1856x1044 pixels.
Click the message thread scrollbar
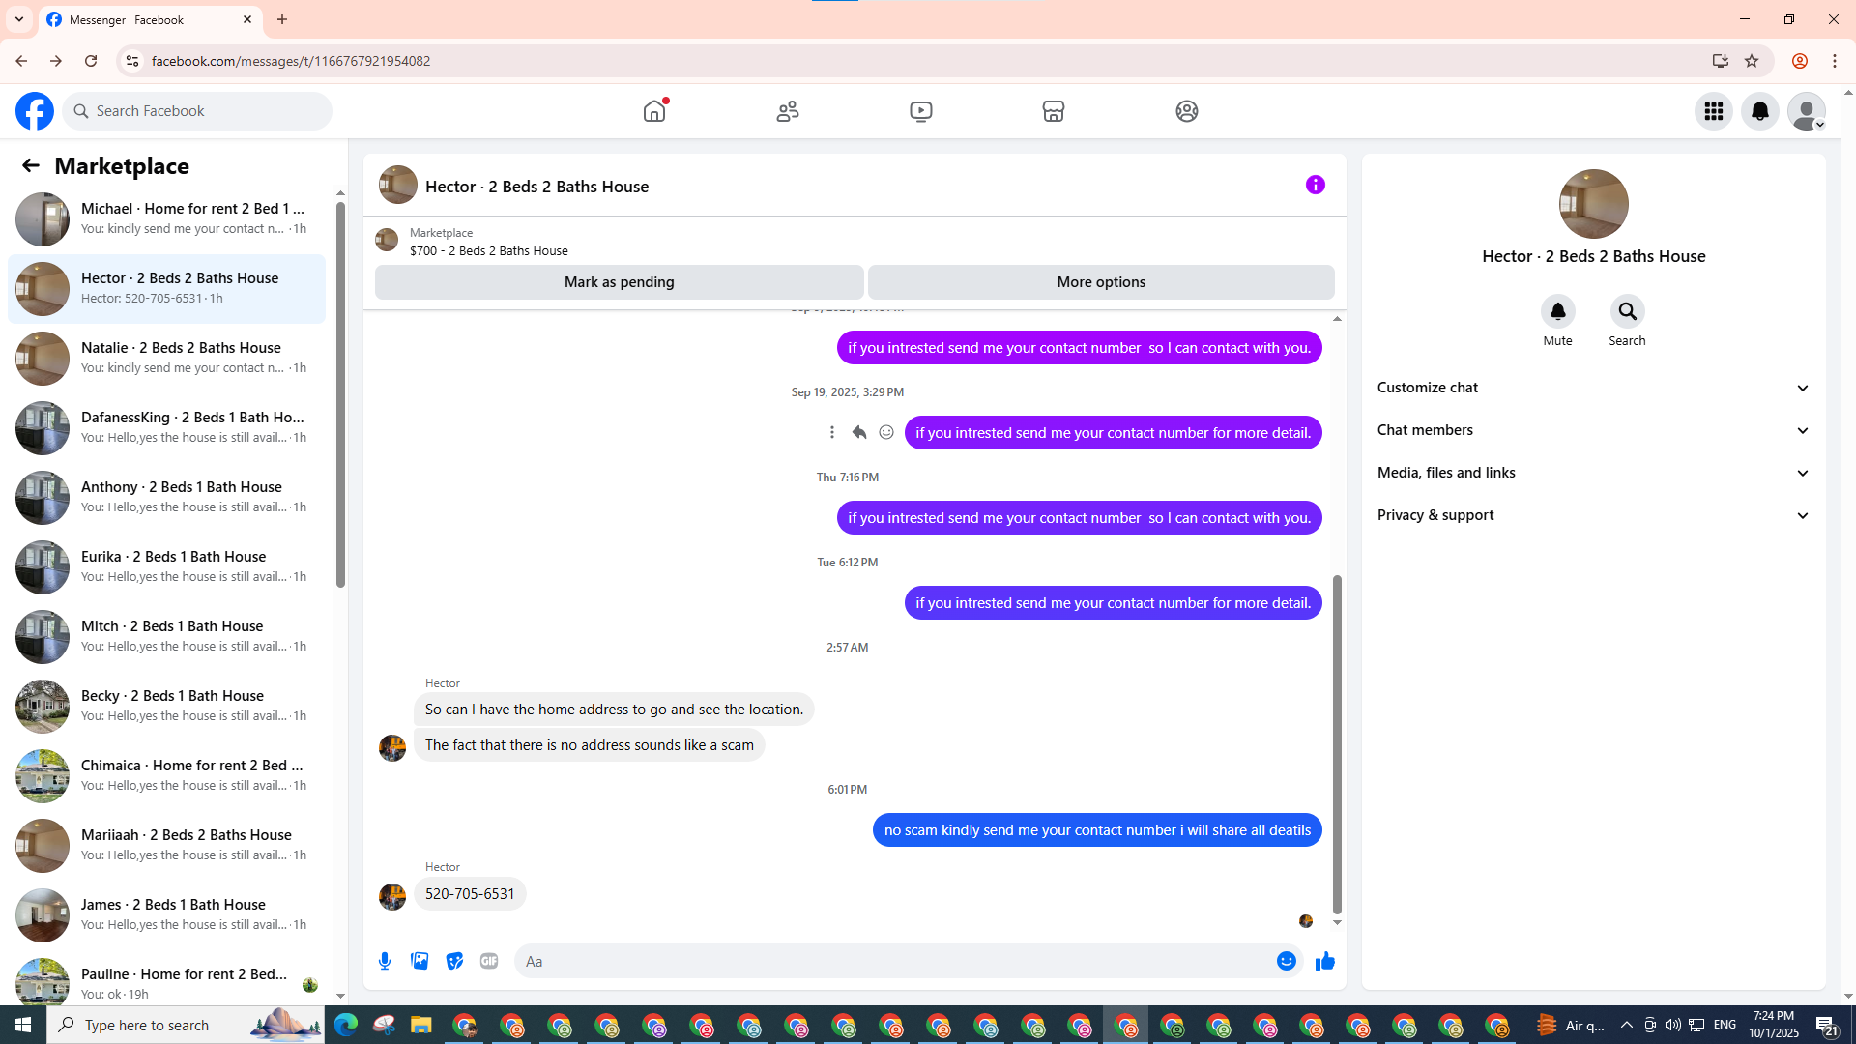point(1338,744)
